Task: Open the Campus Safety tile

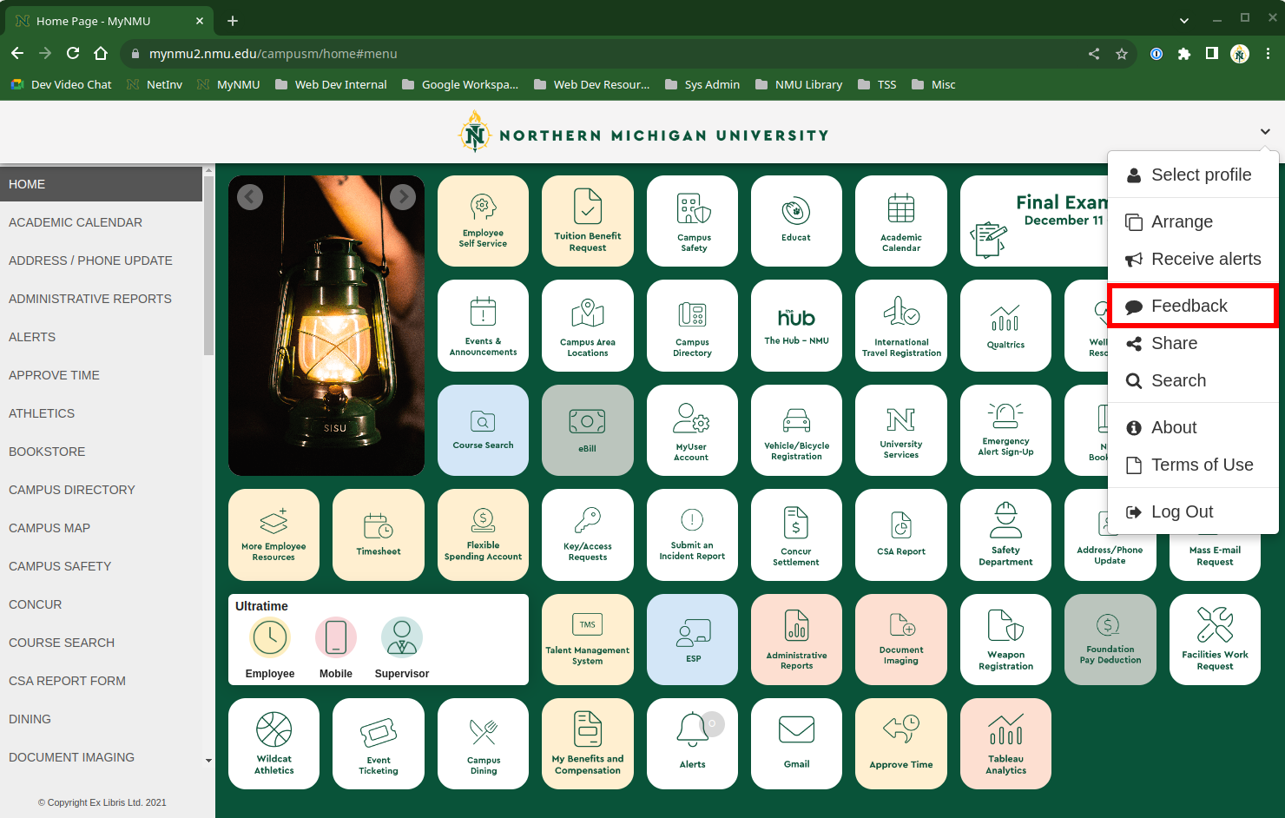Action: click(692, 221)
